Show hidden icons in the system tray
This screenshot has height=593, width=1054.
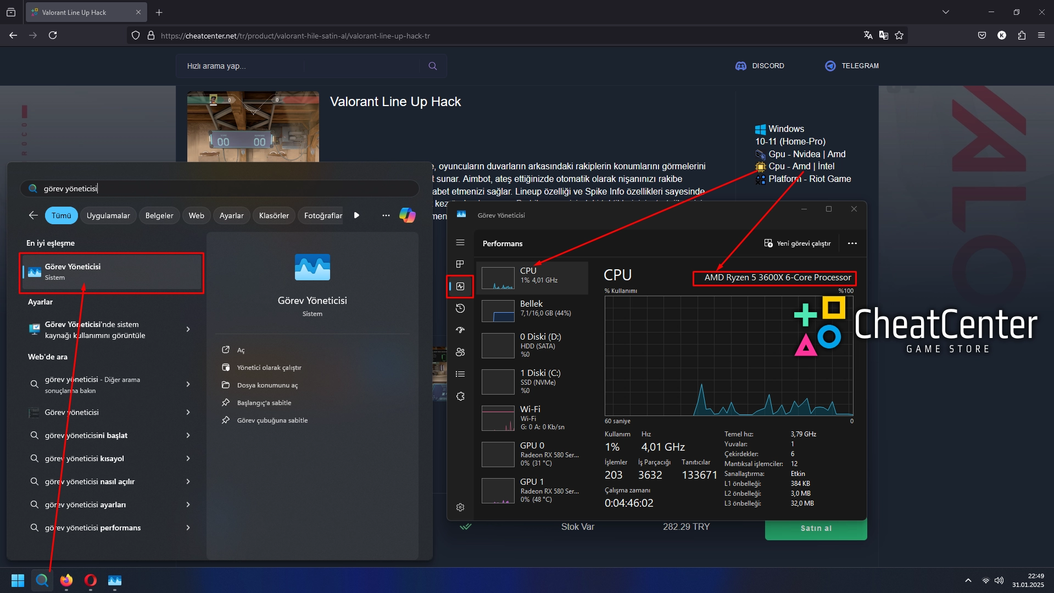click(x=968, y=580)
